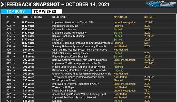Click the right trend arrow on row #01

tap(14, 23)
